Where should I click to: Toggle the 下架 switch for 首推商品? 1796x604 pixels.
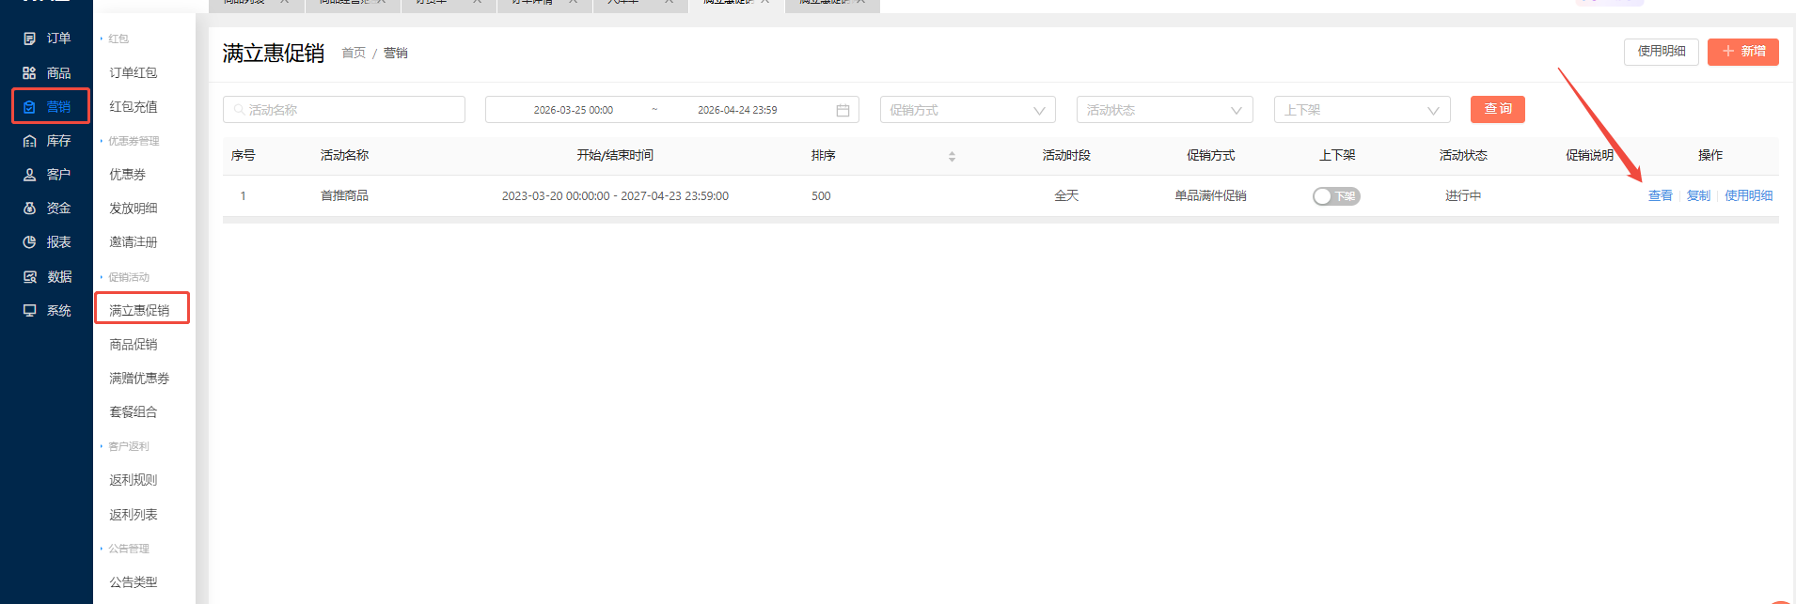(1336, 196)
